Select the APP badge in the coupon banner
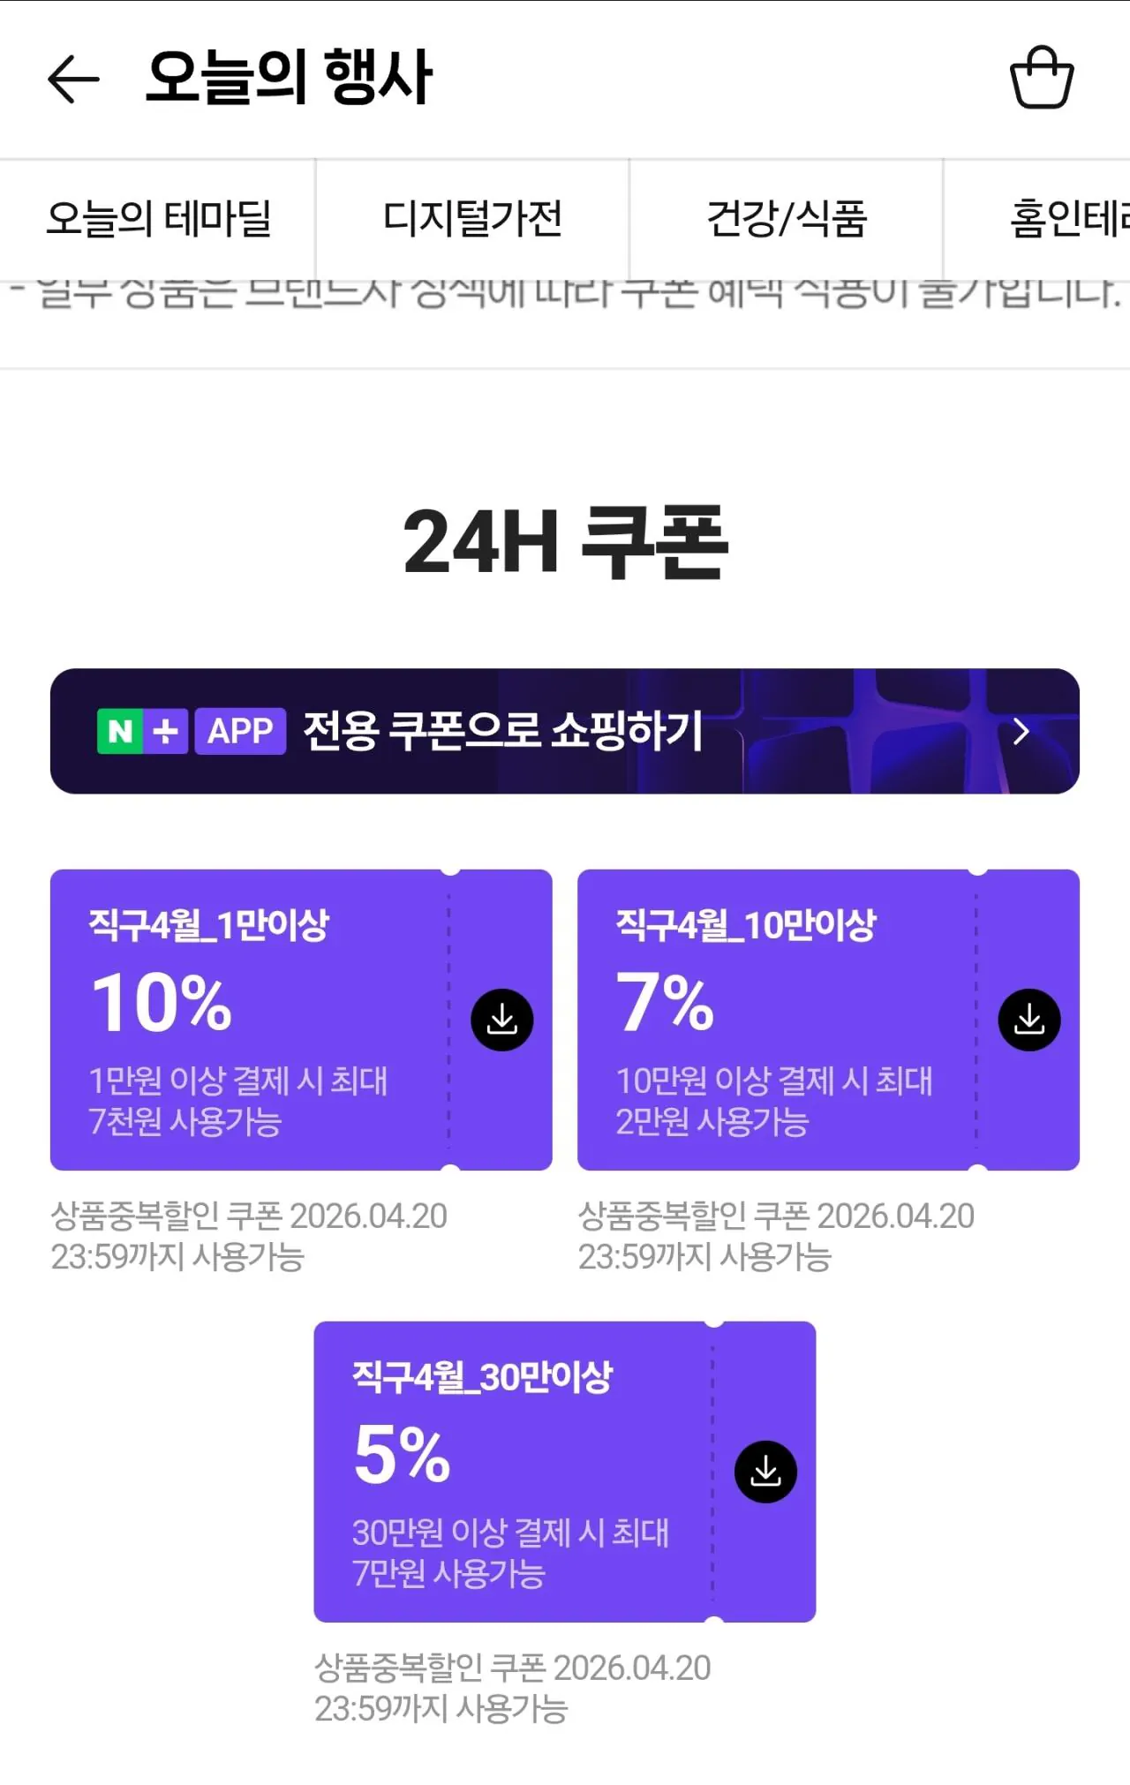Viewport: 1130px width, 1785px height. click(239, 731)
